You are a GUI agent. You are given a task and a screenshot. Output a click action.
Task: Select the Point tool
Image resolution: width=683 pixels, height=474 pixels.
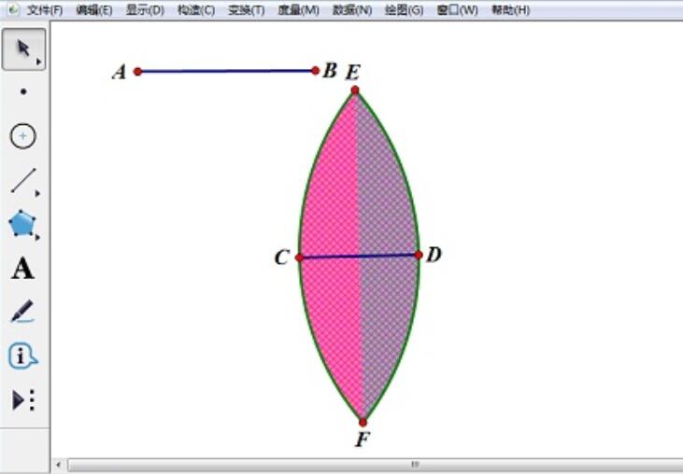23,91
